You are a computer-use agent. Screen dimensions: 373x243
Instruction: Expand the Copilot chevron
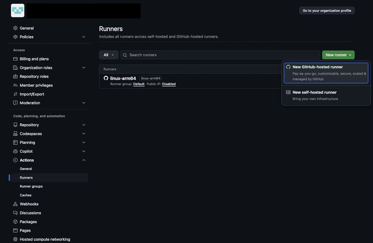click(84, 151)
